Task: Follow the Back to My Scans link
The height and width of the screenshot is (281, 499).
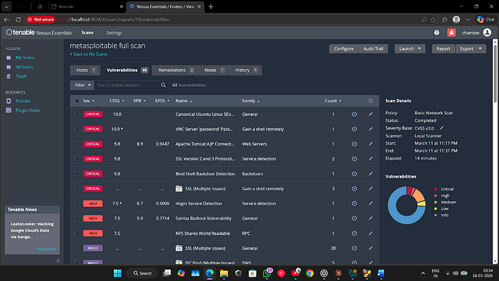Action: [x=89, y=54]
